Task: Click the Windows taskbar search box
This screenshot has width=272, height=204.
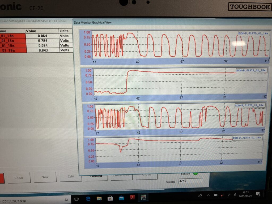Action: pos(32,201)
